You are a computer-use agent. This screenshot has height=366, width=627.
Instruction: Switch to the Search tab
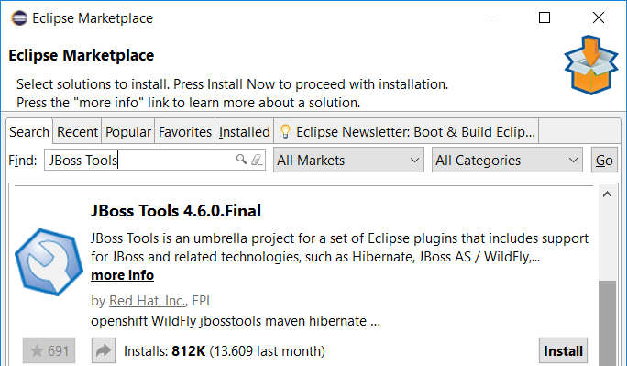tap(29, 131)
